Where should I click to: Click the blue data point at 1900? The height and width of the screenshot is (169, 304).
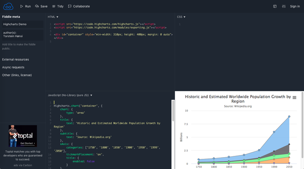(244, 155)
